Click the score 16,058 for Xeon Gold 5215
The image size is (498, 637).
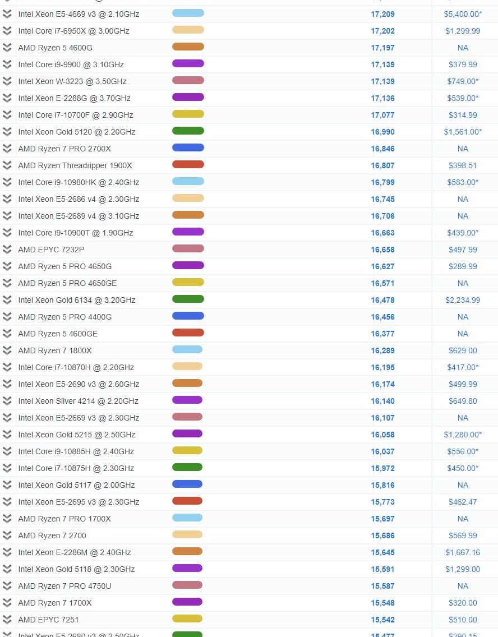[382, 435]
